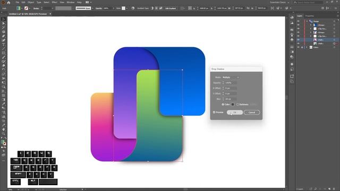The height and width of the screenshot is (191, 340).
Task: Open the Essentials Classic workspace dropdown
Action: tap(279, 2)
